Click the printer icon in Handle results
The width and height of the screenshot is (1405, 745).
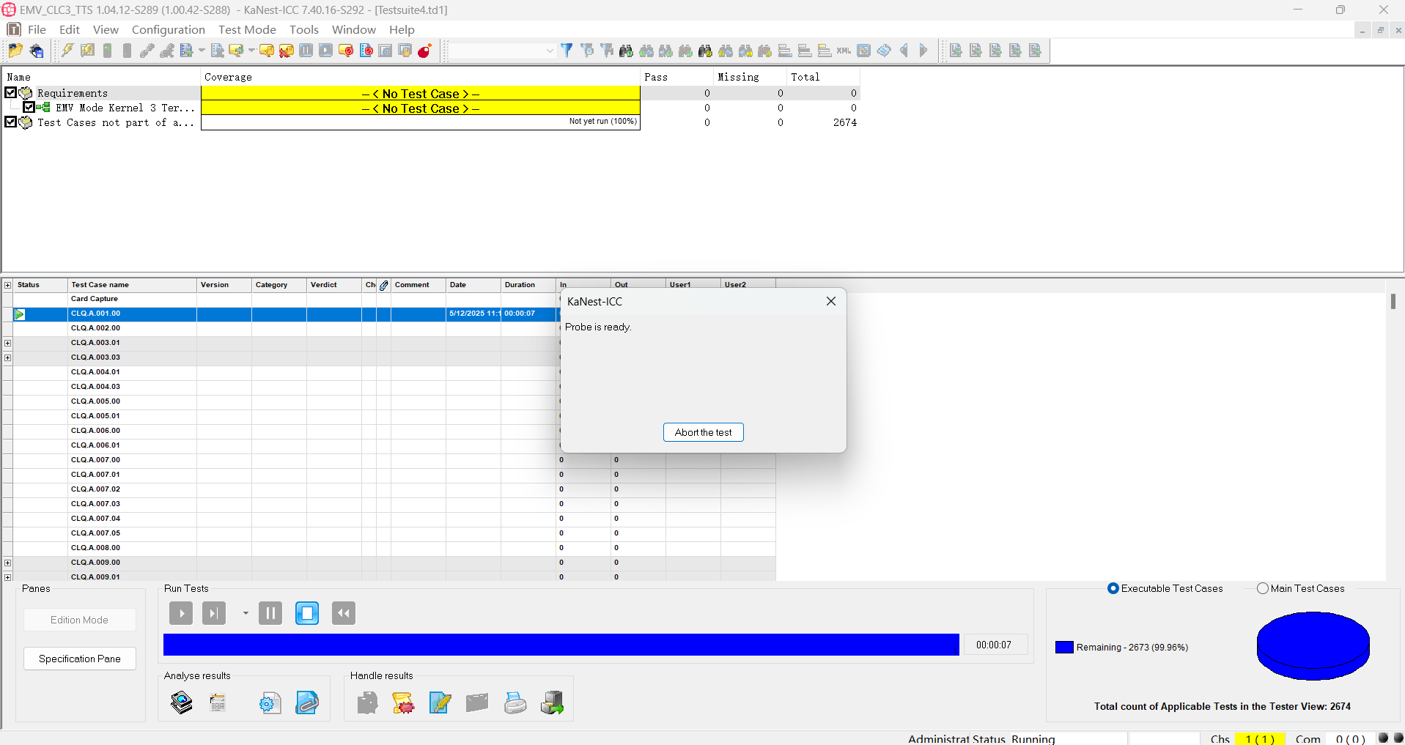click(x=515, y=703)
